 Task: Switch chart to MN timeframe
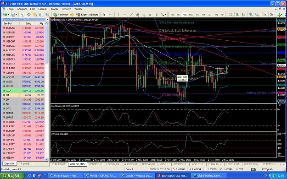(222, 15)
